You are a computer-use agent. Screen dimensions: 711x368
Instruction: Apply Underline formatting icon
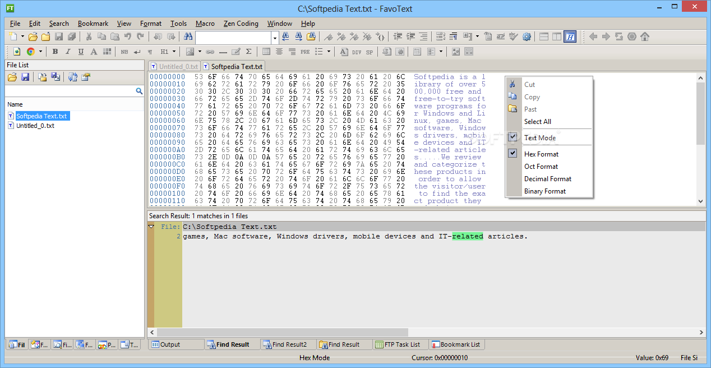coord(81,52)
